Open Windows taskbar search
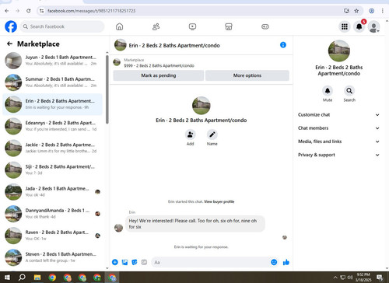Screen dimensions: 389x283 pyautogui.click(x=22, y=278)
